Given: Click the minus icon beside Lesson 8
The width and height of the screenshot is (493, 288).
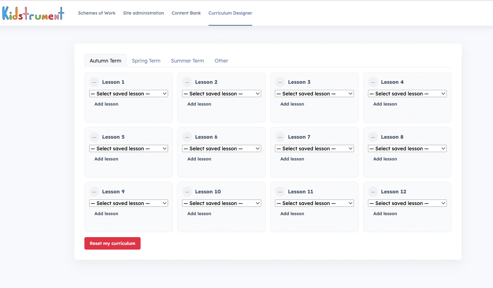Looking at the screenshot, I should (373, 137).
